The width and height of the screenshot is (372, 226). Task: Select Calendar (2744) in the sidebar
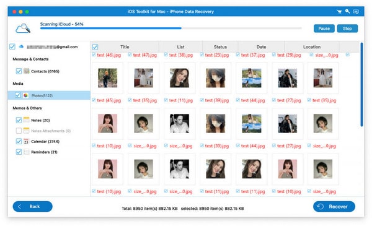[45, 141]
